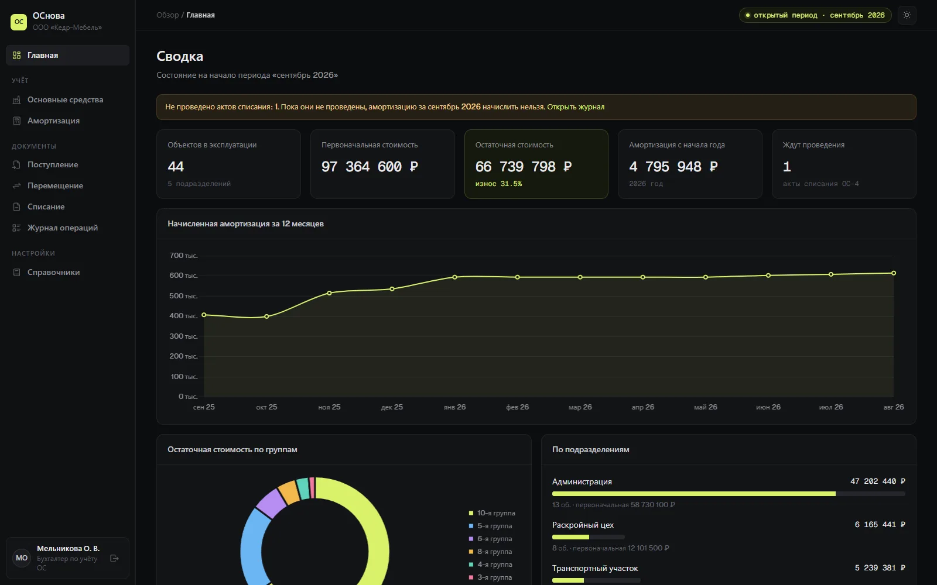Screen dimensions: 937x585
Task: Select the Остаточная стоимость card
Action: 536,164
